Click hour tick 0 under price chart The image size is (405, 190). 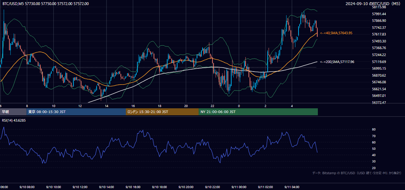[x=239, y=106]
